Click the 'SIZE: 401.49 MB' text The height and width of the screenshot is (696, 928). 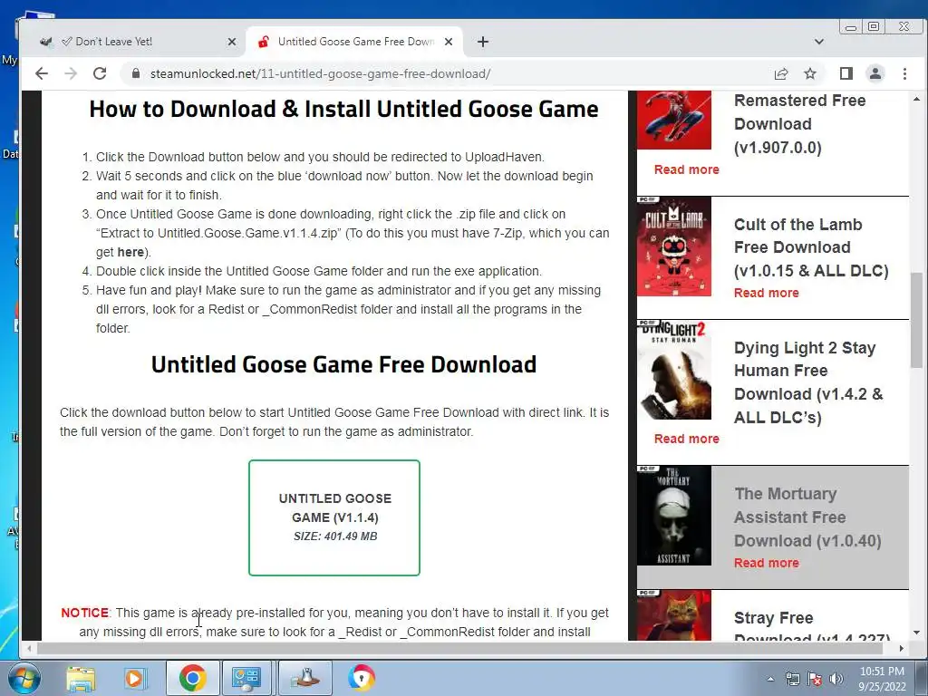[x=335, y=536]
